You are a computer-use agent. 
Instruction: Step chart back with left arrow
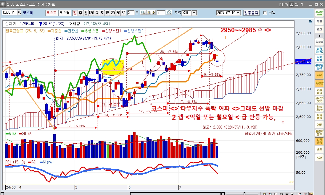click(x=149, y=13)
